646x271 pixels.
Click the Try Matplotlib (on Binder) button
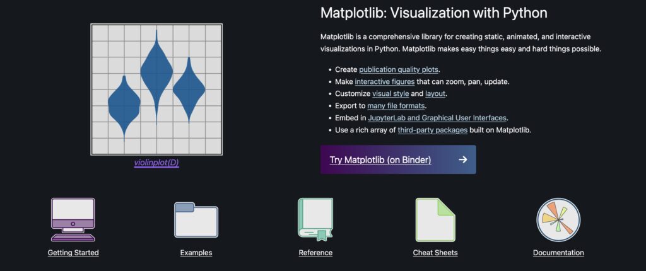[398, 159]
